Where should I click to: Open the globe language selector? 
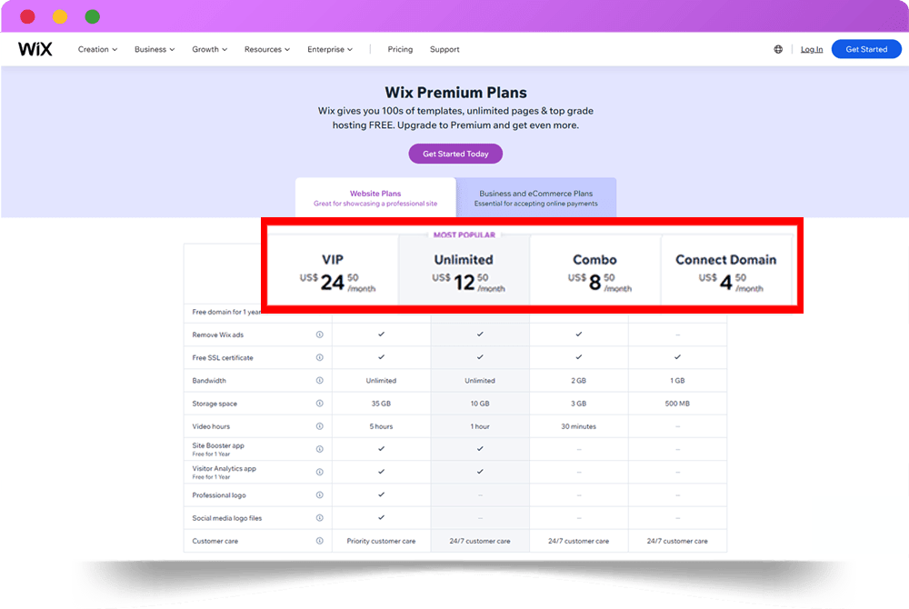click(x=778, y=49)
